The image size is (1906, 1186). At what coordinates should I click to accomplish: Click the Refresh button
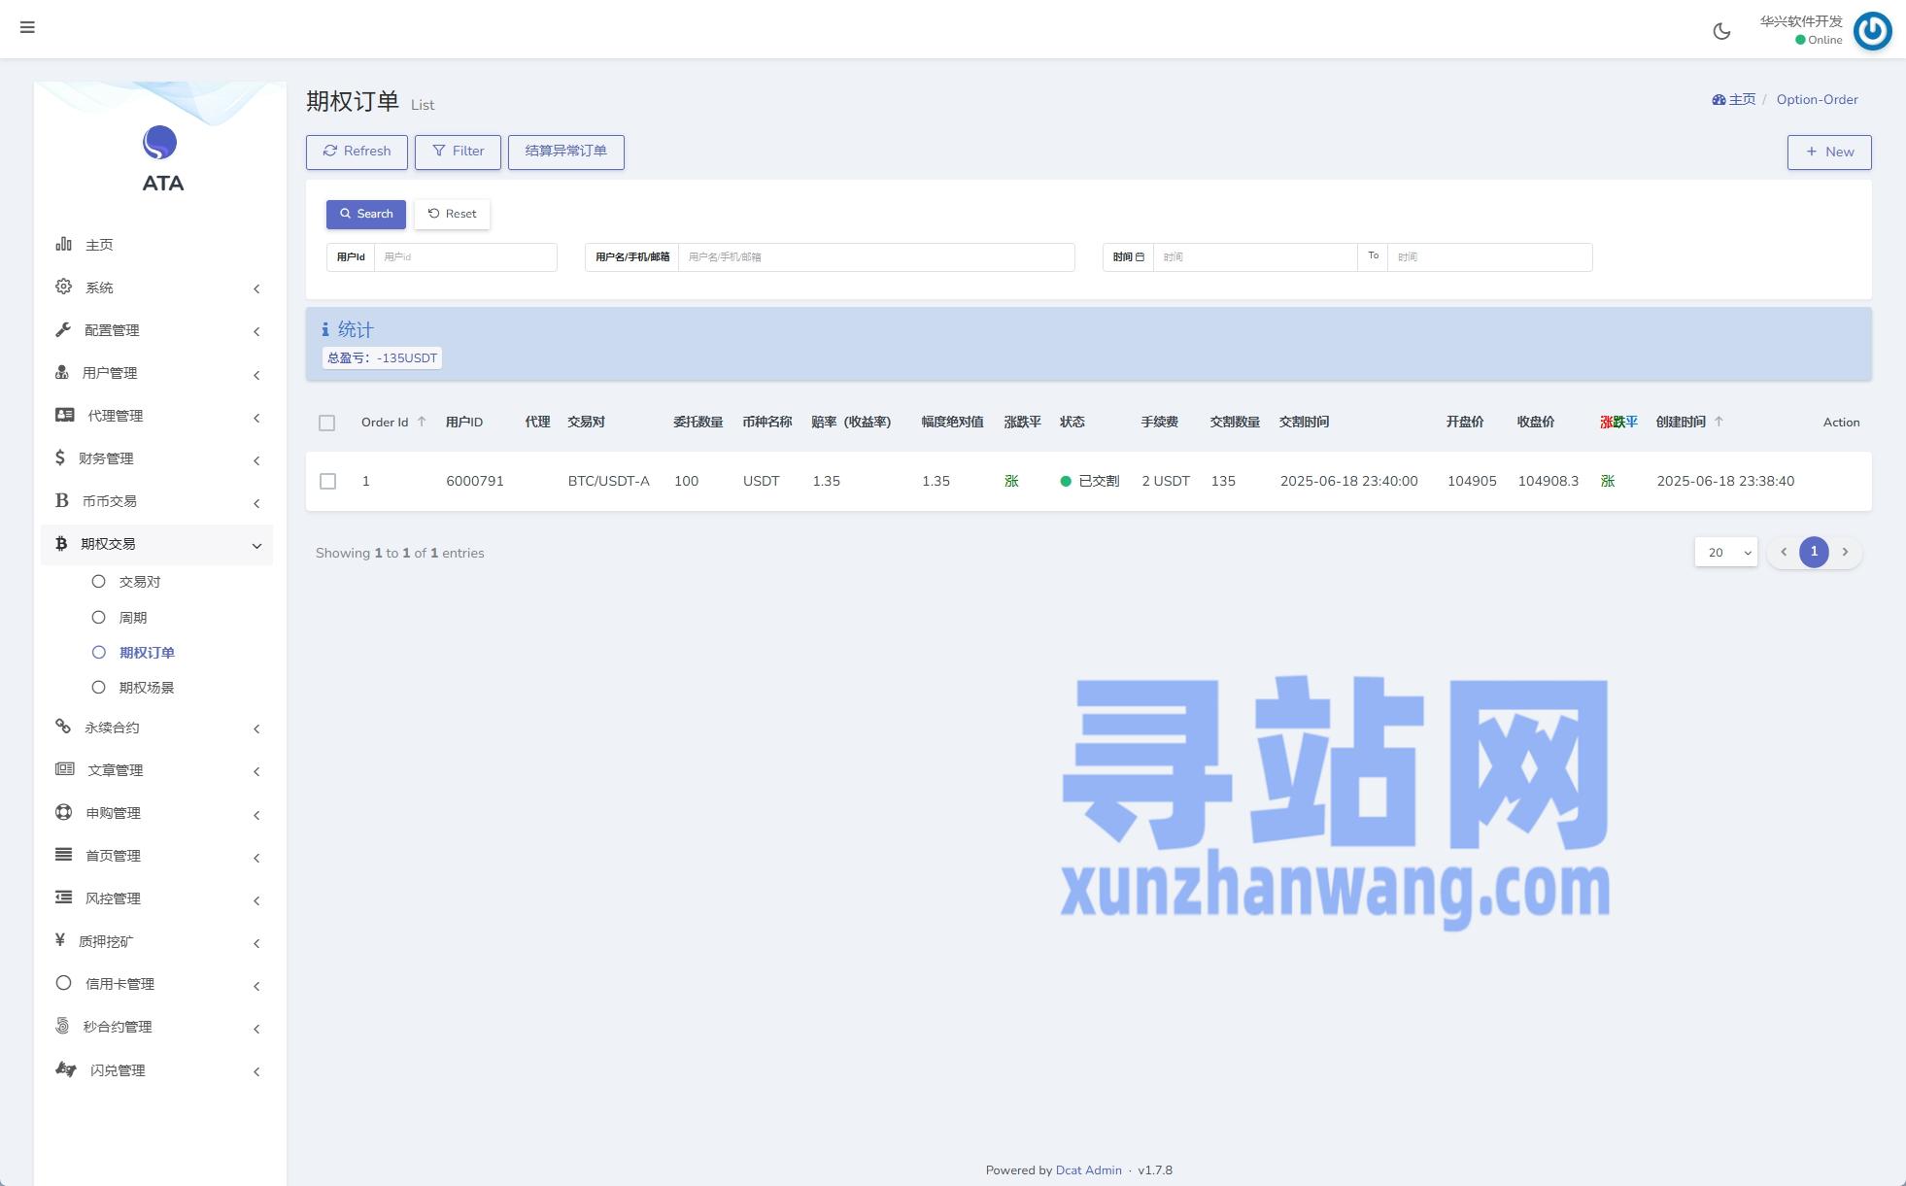[x=357, y=152]
